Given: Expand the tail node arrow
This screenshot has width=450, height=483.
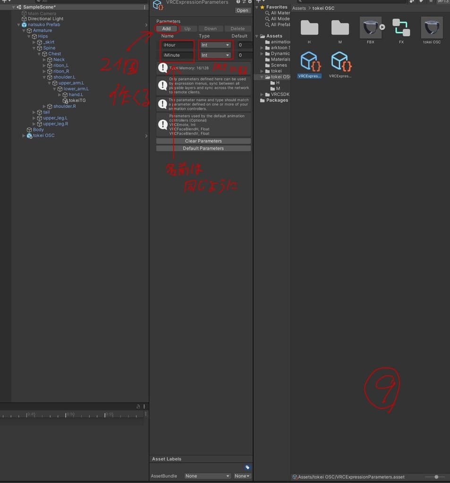Looking at the screenshot, I should tap(34, 112).
